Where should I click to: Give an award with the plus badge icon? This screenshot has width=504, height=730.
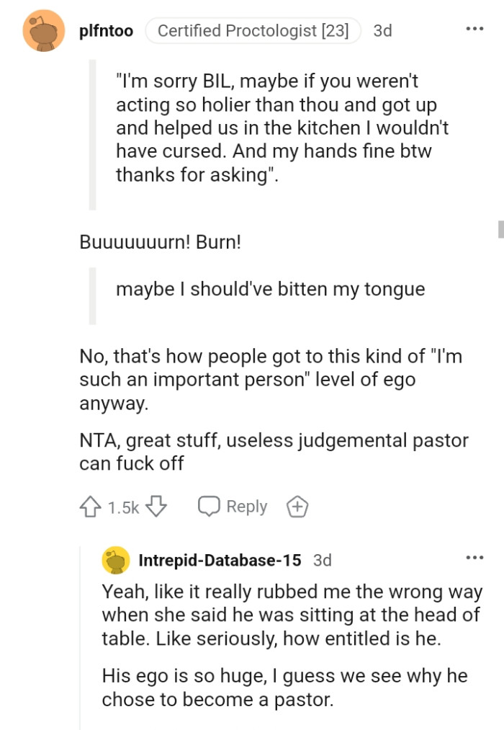pos(297,507)
